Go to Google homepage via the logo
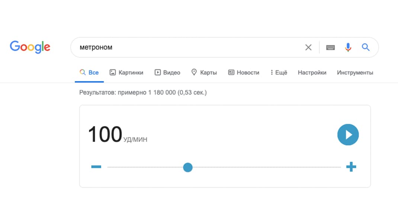The width and height of the screenshot is (398, 223). [30, 47]
